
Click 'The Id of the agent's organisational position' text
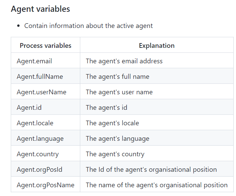pos(151,169)
